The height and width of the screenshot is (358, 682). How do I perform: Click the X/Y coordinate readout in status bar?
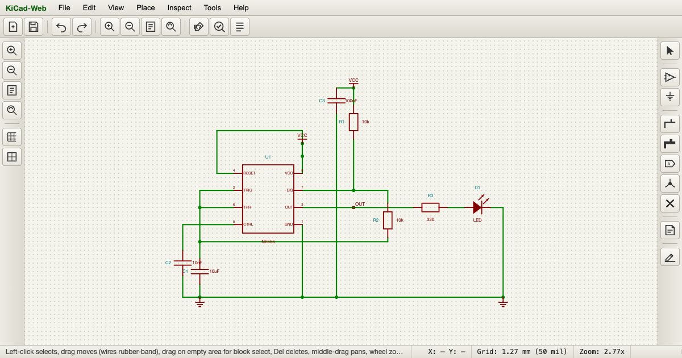(x=446, y=352)
